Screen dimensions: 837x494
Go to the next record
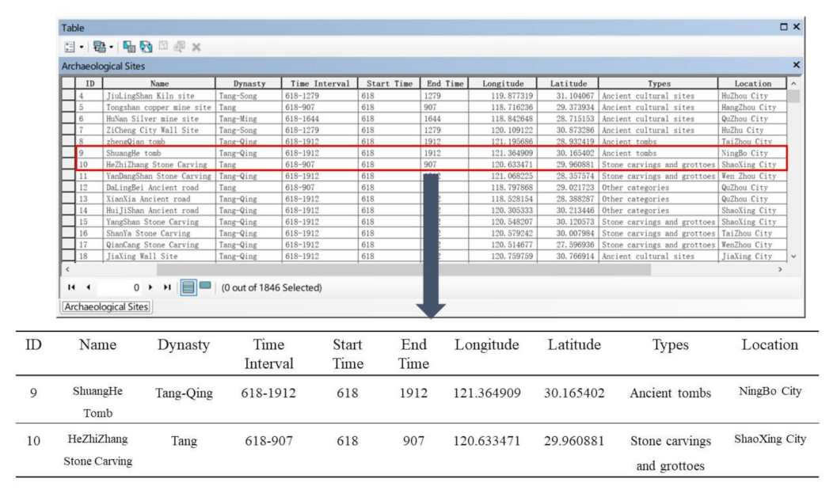152,286
